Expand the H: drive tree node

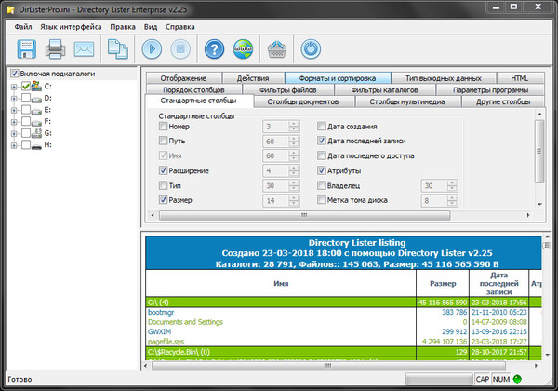[x=13, y=145]
